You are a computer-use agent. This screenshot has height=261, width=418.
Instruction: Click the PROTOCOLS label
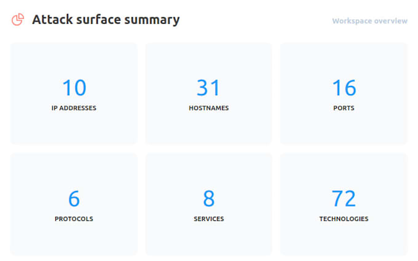coord(74,219)
